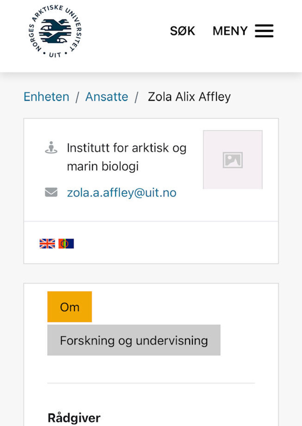
Task: Click the Institutt for arktisk og marin biologi text
Action: 126,157
